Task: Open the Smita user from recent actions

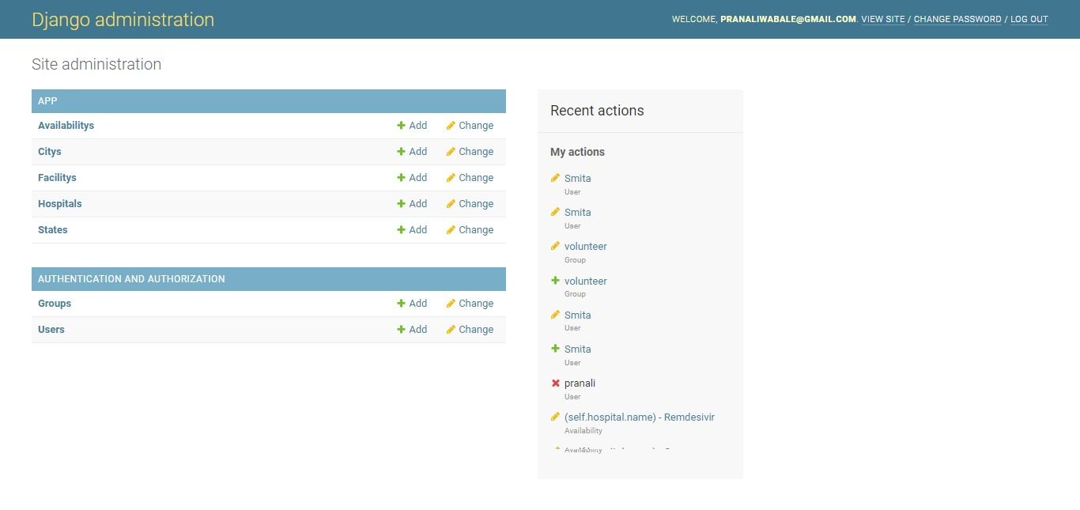Action: 577,178
